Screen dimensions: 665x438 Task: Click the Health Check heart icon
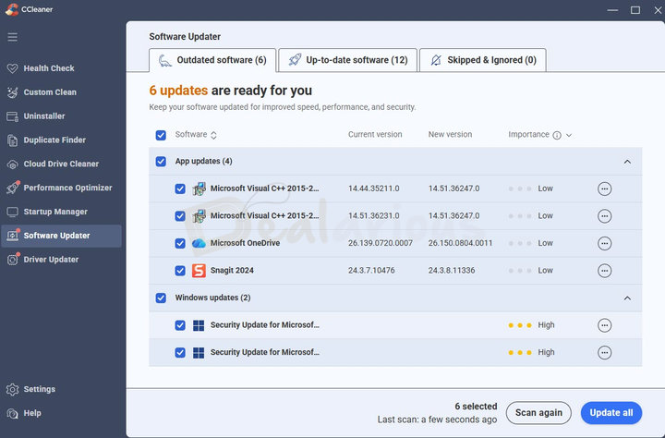(12, 68)
